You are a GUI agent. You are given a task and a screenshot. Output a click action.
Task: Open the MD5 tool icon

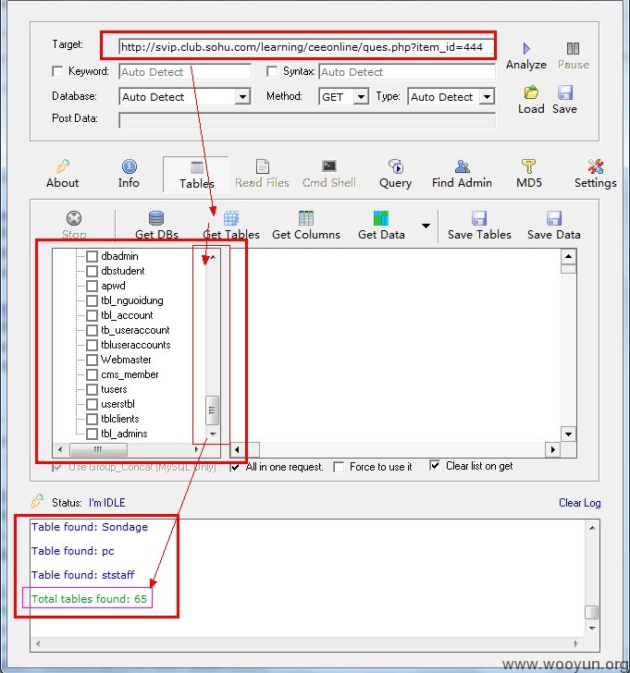tap(528, 166)
